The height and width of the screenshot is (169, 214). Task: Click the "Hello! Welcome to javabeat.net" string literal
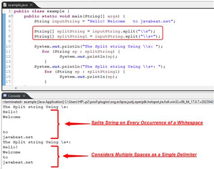point(130,21)
